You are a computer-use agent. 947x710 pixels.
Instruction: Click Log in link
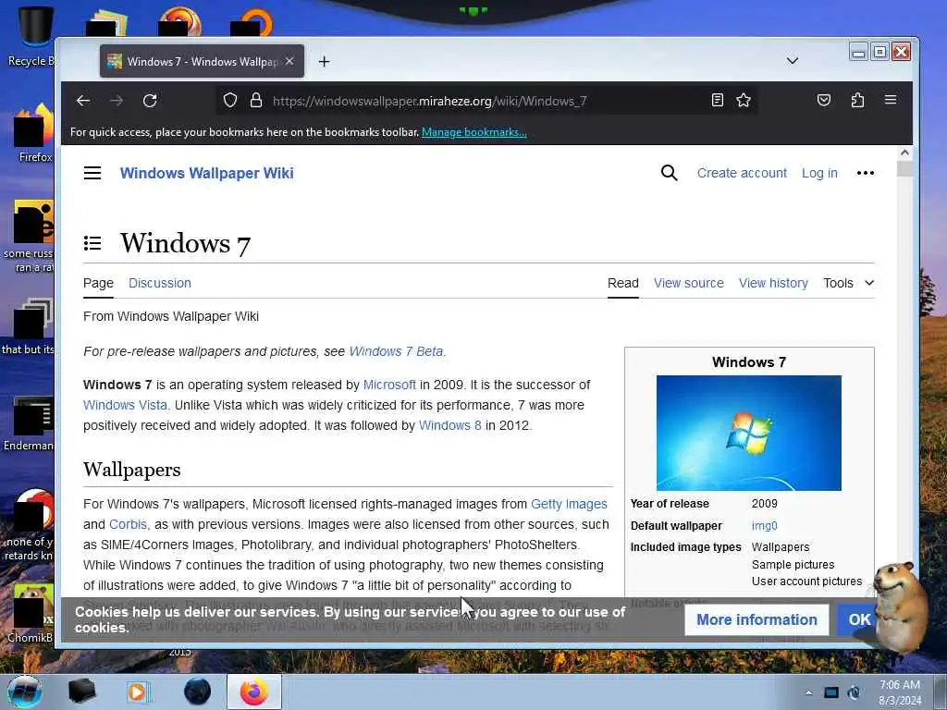tap(819, 173)
